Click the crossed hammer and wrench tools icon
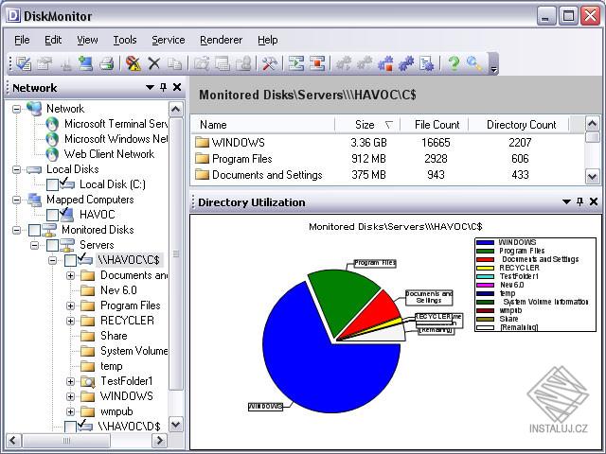The width and height of the screenshot is (606, 454). [x=269, y=63]
